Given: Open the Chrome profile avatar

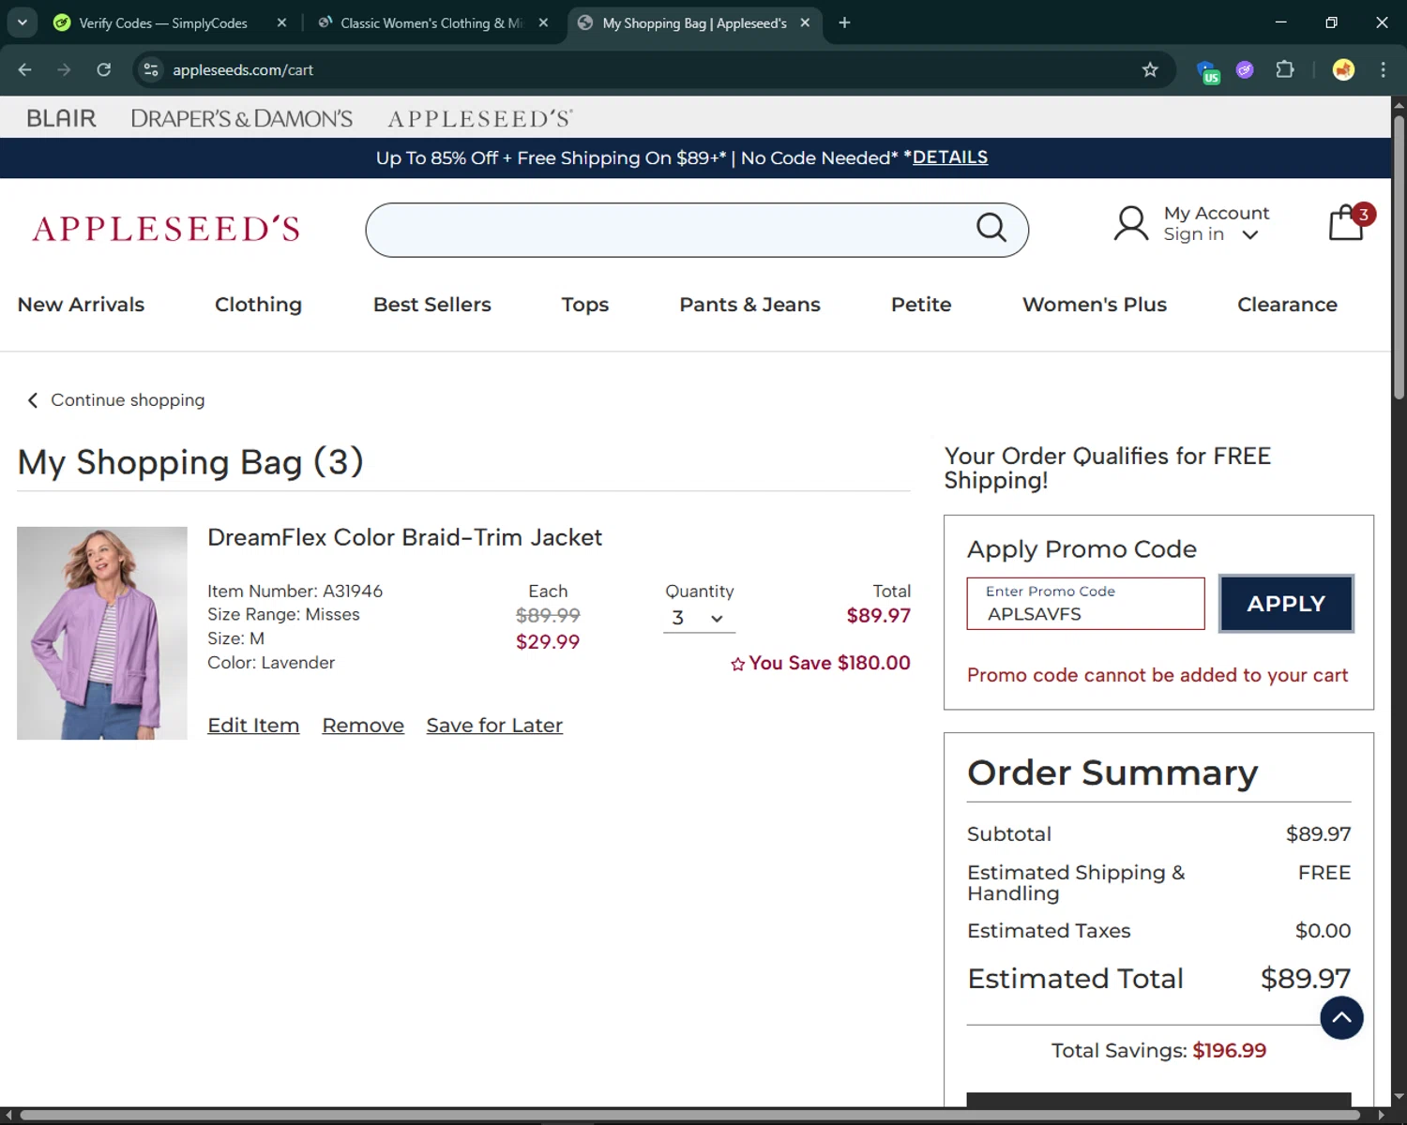Looking at the screenshot, I should [1343, 69].
